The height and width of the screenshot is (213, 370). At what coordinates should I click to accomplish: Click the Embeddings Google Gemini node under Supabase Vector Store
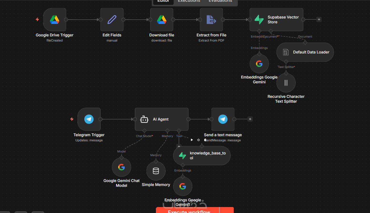point(259,64)
